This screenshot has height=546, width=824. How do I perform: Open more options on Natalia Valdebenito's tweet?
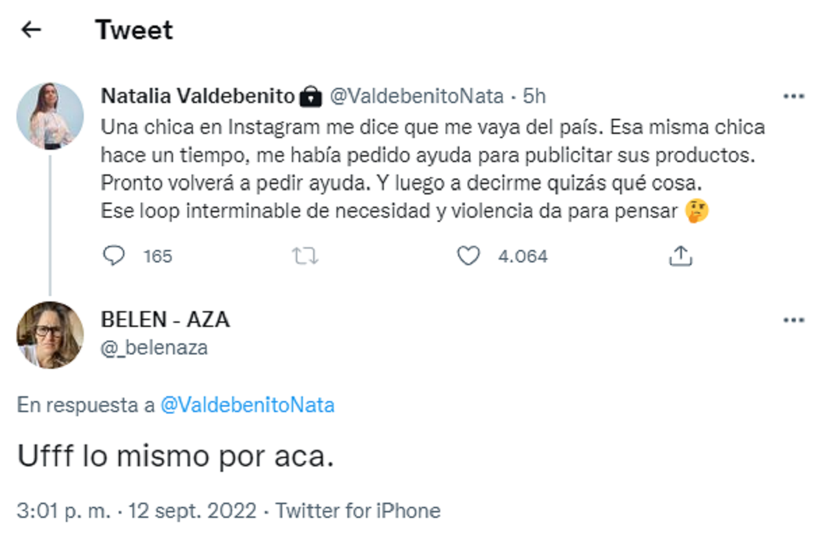[793, 97]
